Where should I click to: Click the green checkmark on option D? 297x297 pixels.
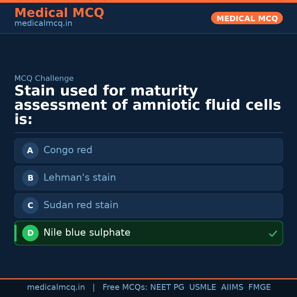click(x=273, y=234)
